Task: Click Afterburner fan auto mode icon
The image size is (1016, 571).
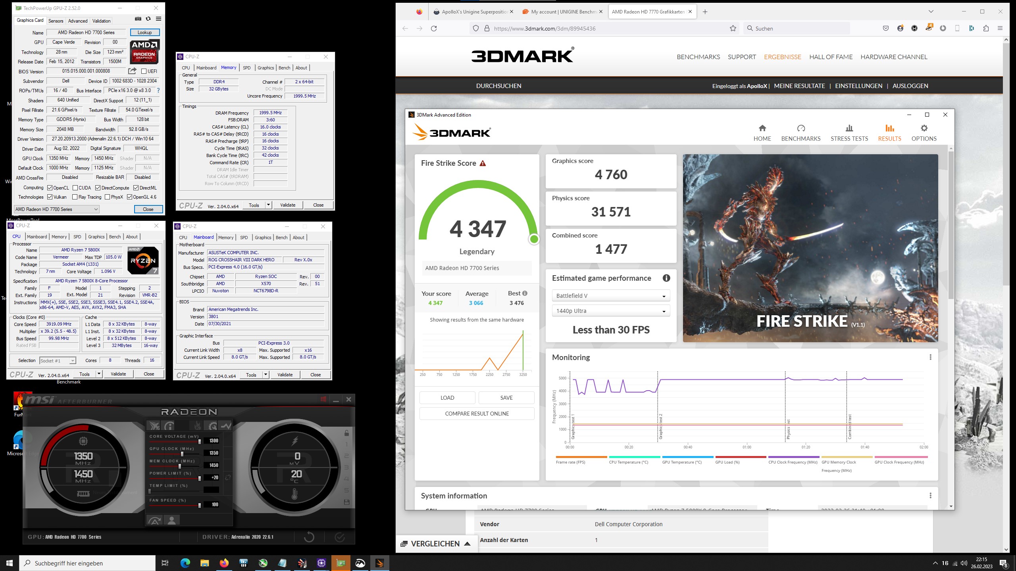Action: pos(154,520)
